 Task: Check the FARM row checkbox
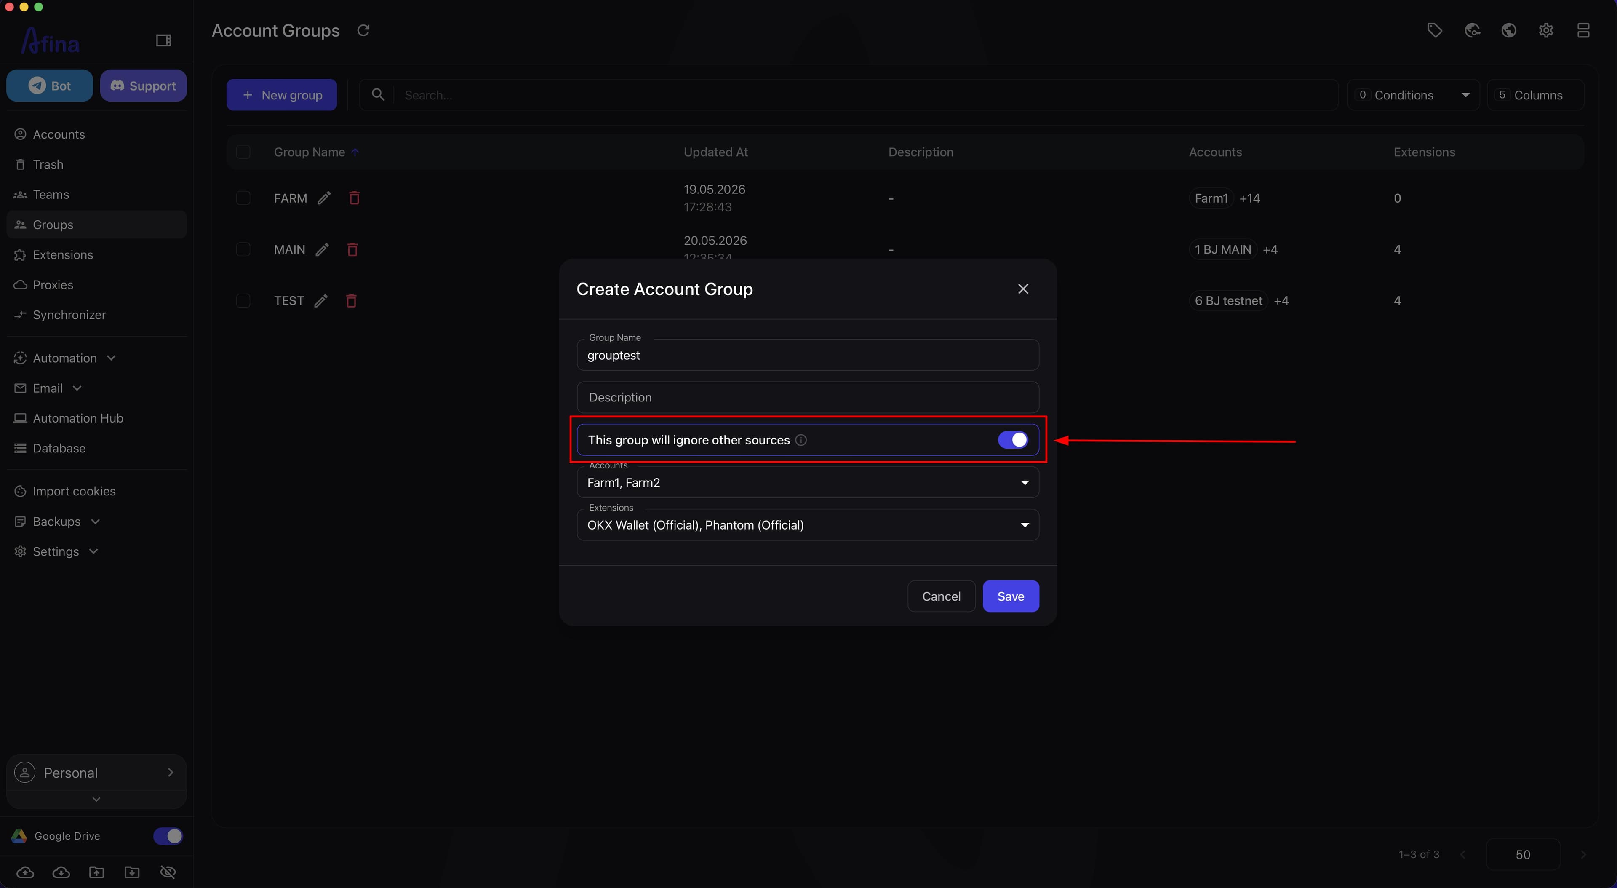[x=243, y=198]
